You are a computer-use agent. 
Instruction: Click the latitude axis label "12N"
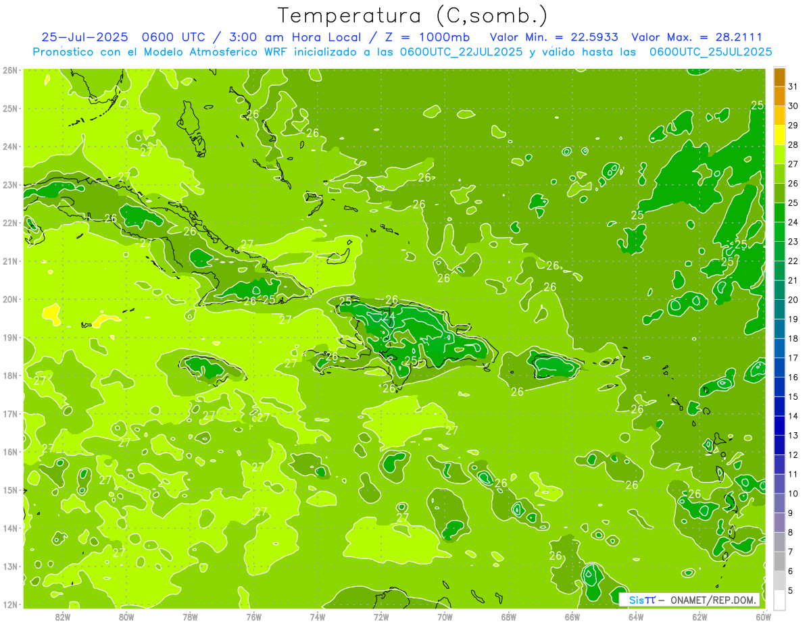(10, 605)
